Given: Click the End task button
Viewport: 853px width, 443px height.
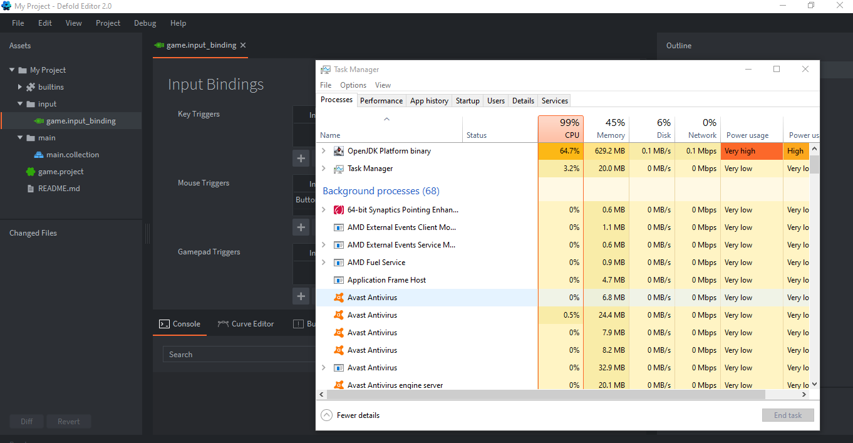Looking at the screenshot, I should click(787, 415).
